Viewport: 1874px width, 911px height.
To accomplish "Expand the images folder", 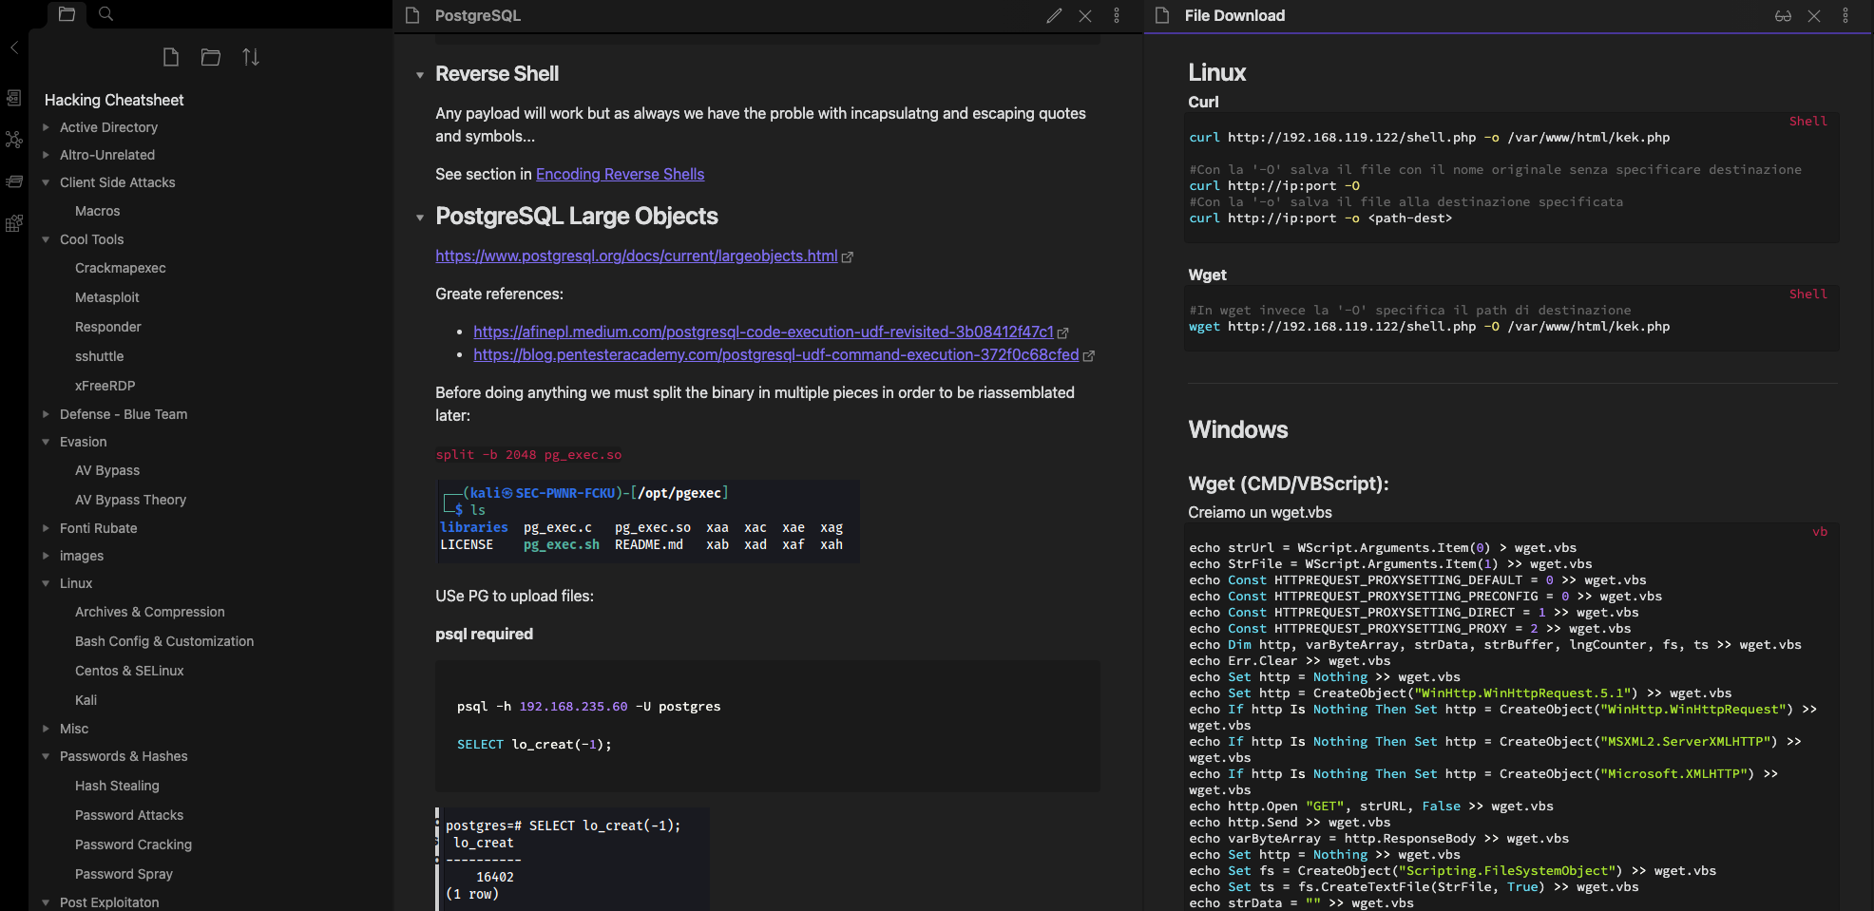I will [x=46, y=556].
